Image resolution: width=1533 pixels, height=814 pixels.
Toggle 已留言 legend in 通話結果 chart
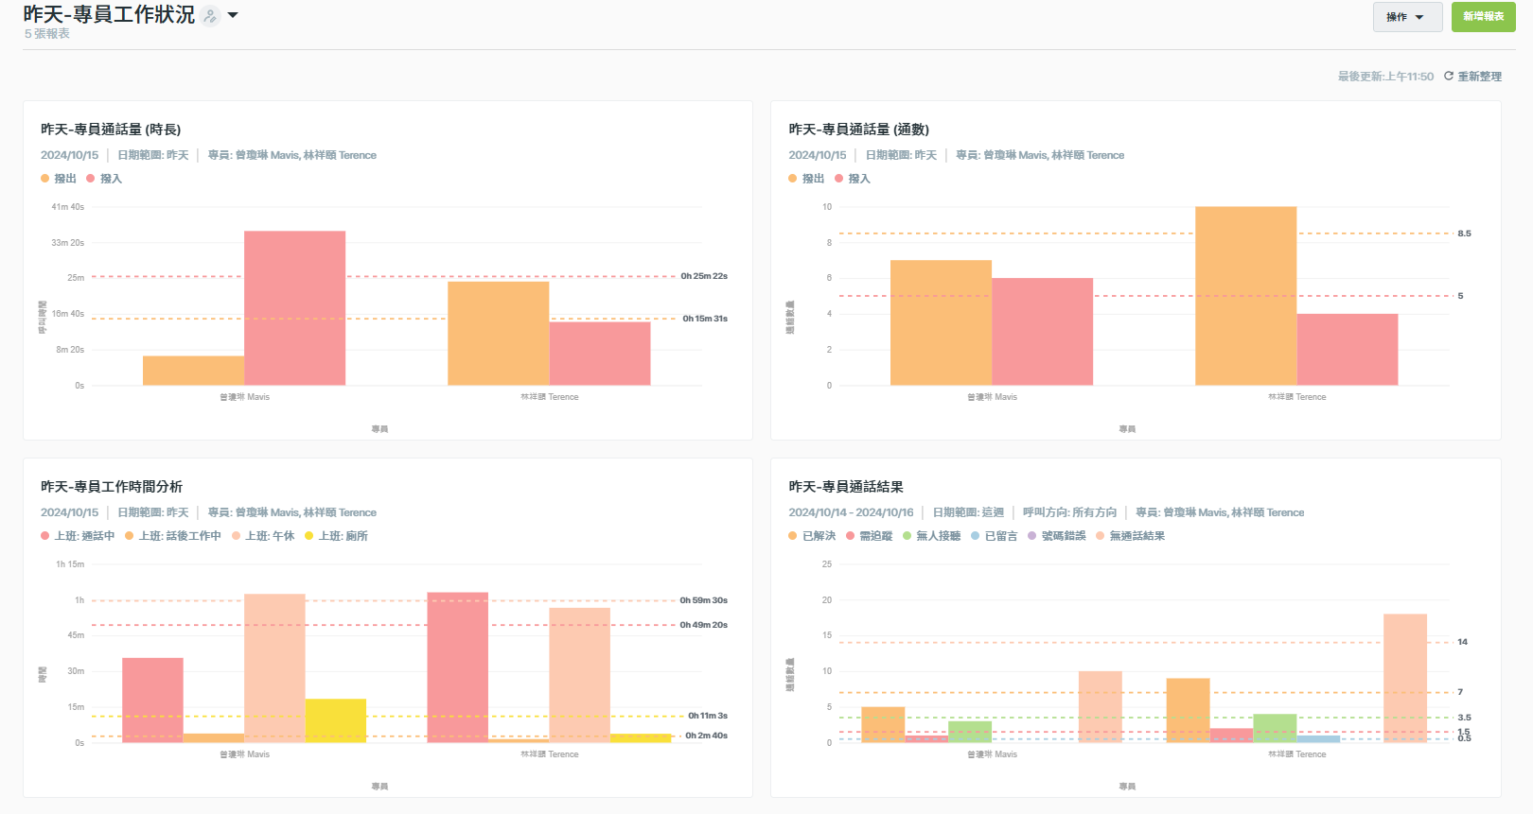(994, 536)
